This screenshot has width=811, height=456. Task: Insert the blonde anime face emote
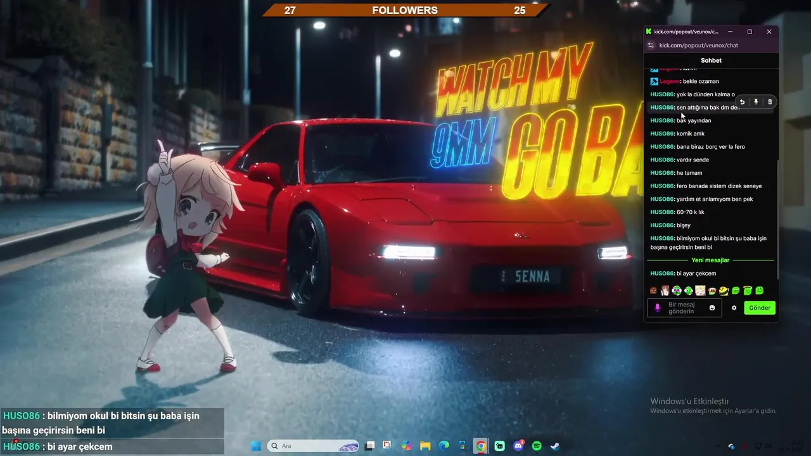700,291
